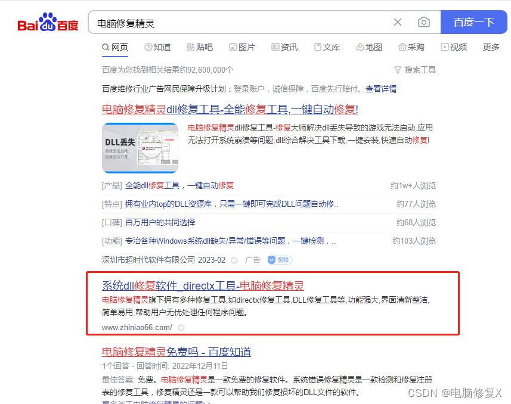Click 约103人浏览 text
The image size is (511, 404).
pyautogui.click(x=414, y=241)
